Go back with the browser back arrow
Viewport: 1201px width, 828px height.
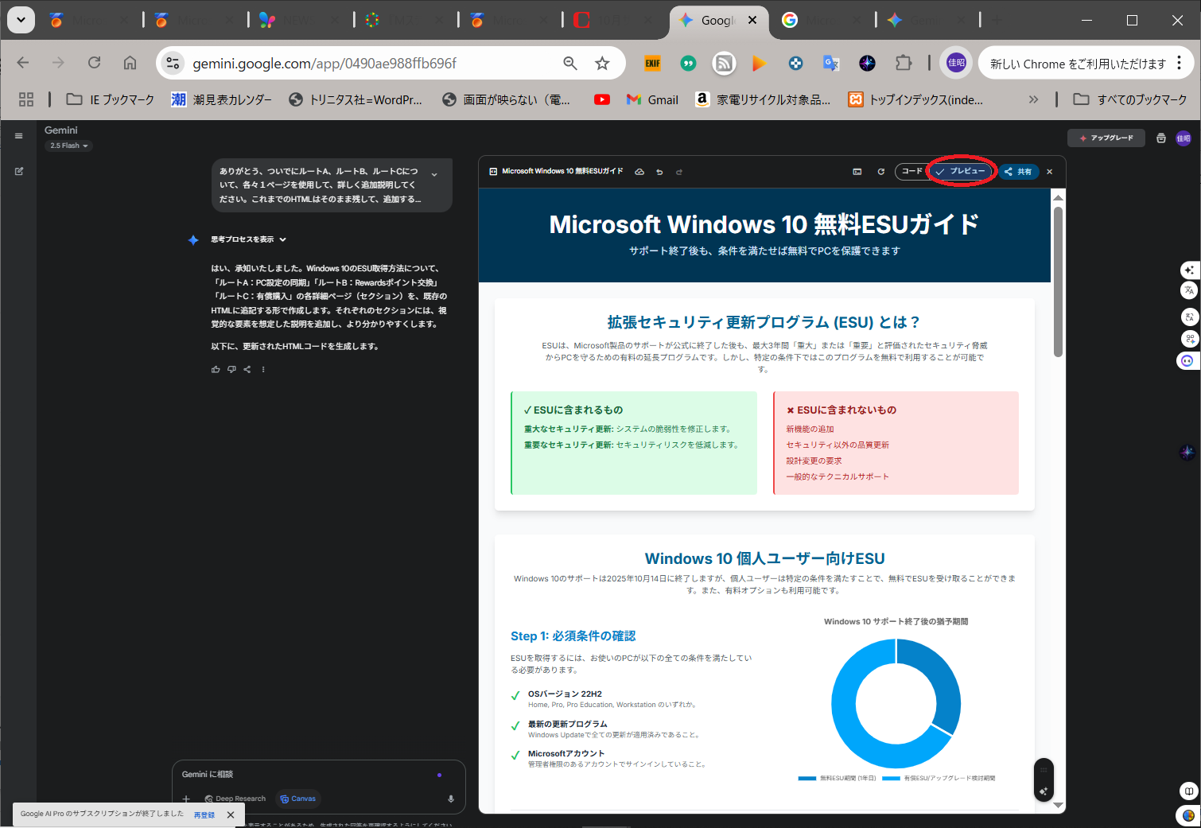[x=23, y=63]
